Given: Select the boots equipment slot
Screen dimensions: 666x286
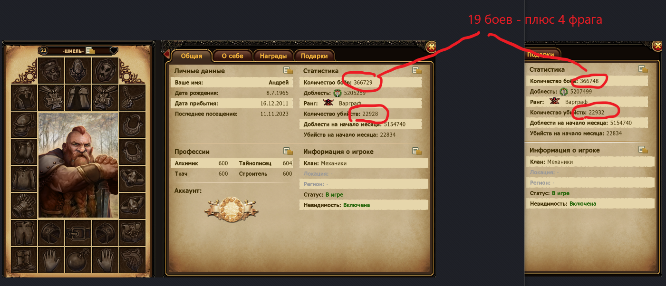Looking at the screenshot, I should coord(24,260).
